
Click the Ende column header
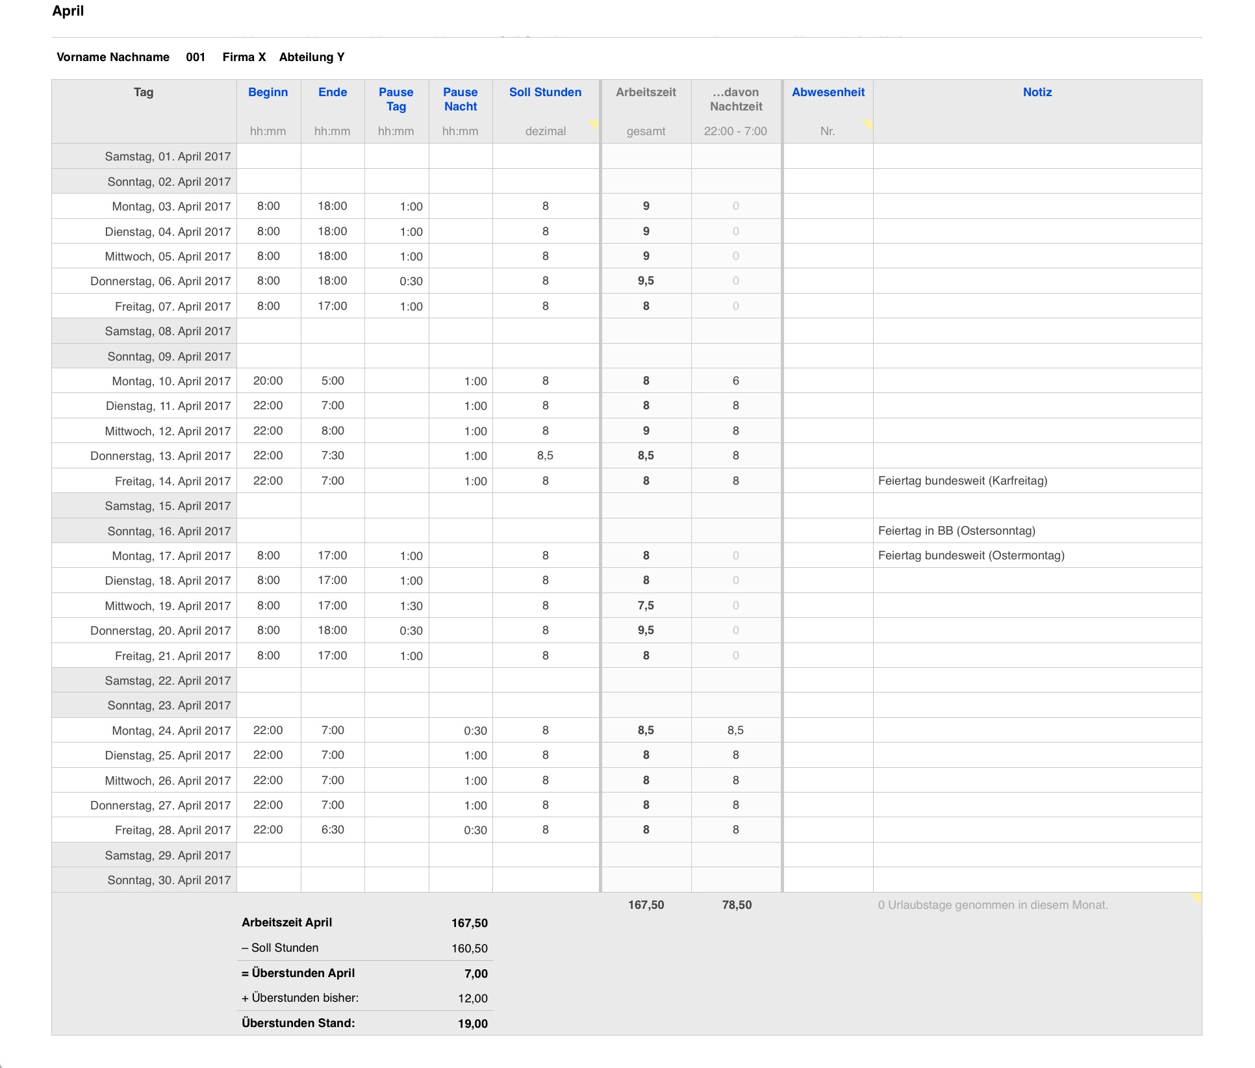click(332, 92)
